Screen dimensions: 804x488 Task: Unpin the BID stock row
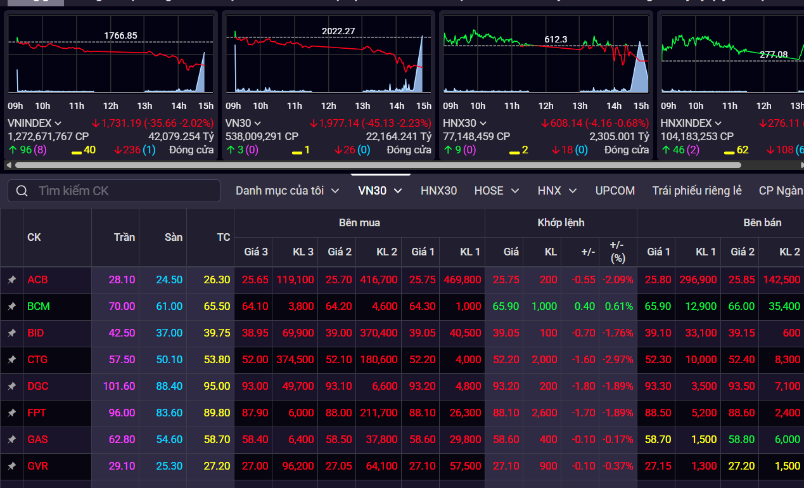pyautogui.click(x=11, y=333)
